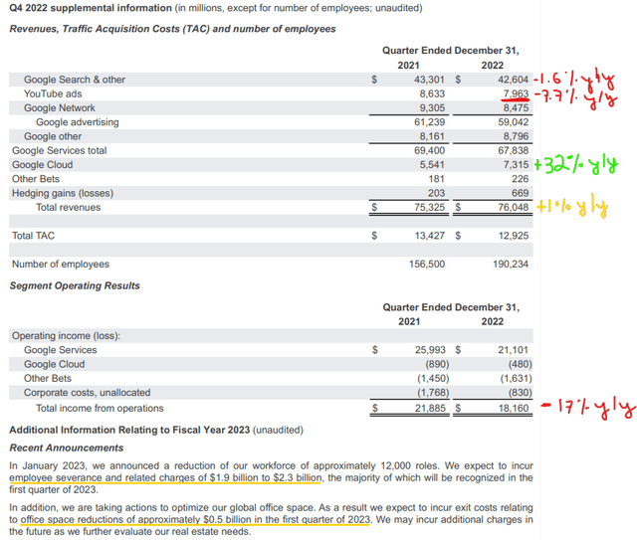Image resolution: width=637 pixels, height=540 pixels.
Task: Select the (830) corporate costs value
Action: 520,393
